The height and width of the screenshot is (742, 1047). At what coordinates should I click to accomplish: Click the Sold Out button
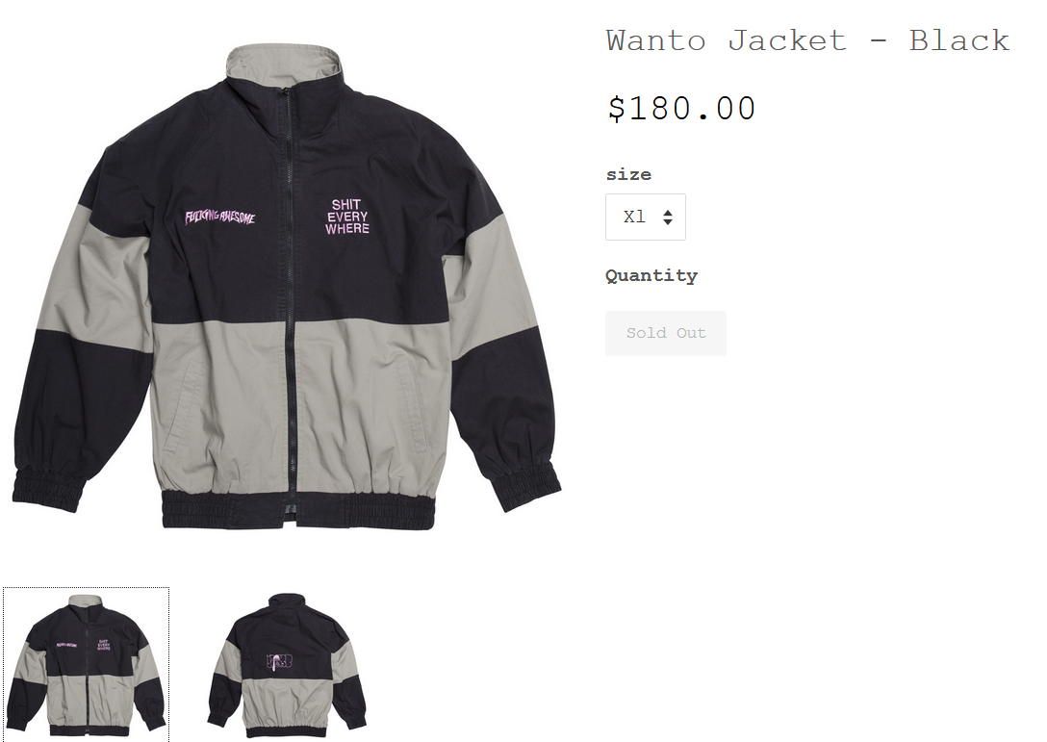point(666,333)
